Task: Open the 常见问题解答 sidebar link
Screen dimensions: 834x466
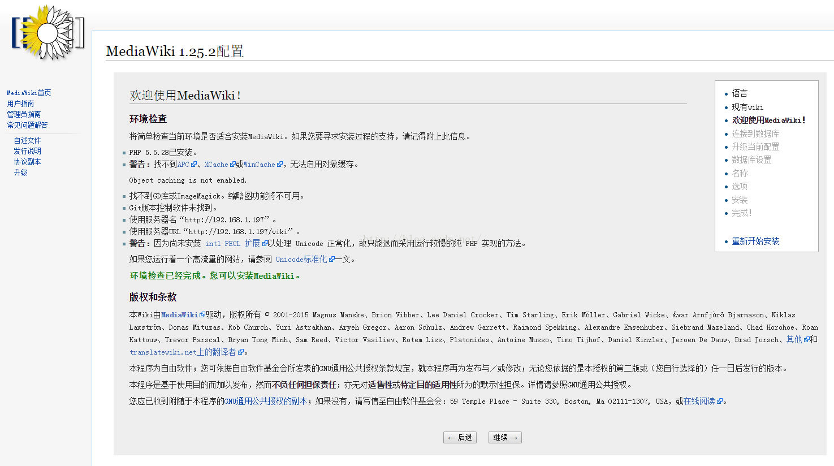Action: (27, 125)
